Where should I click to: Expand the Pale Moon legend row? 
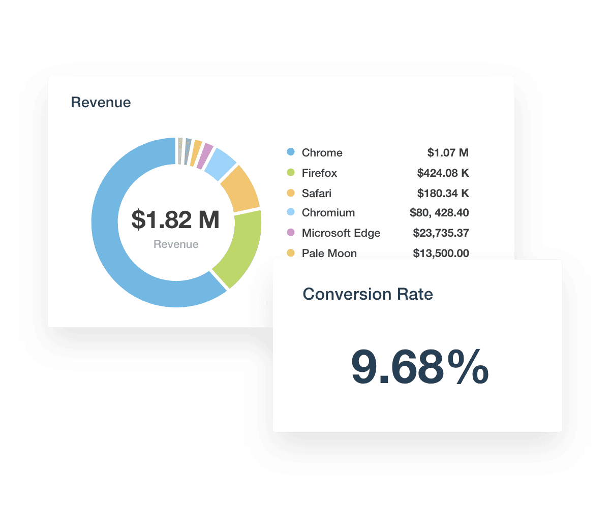click(x=329, y=253)
